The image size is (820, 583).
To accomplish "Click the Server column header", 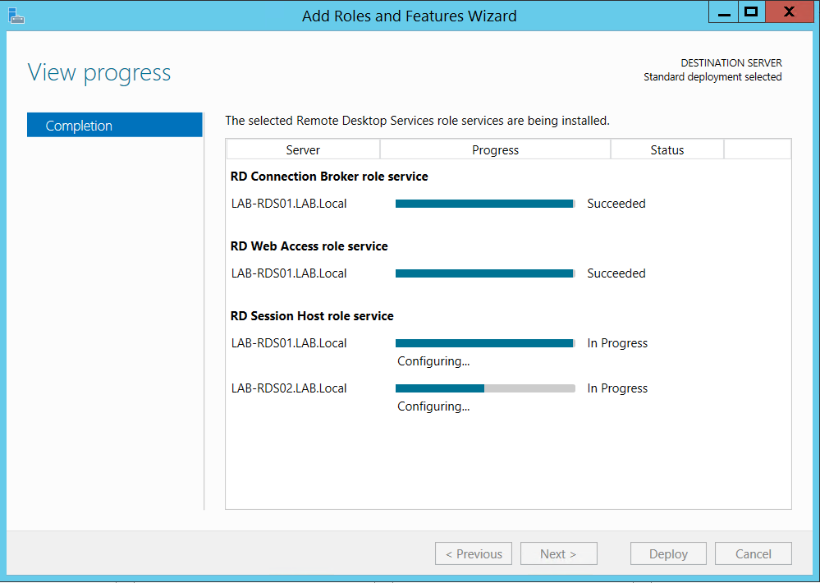I will pyautogui.click(x=303, y=149).
